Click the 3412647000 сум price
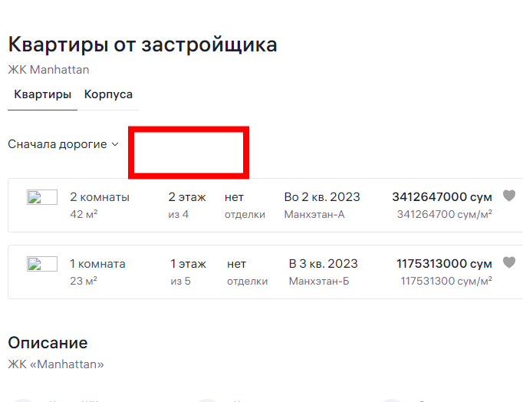 [x=442, y=197]
